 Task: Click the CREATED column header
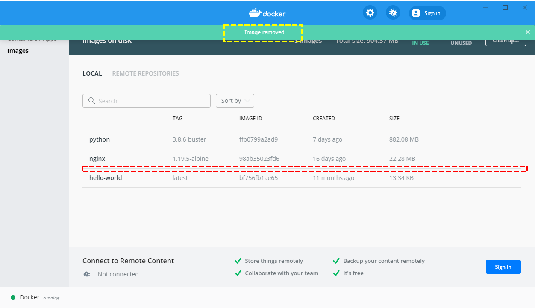coord(324,119)
